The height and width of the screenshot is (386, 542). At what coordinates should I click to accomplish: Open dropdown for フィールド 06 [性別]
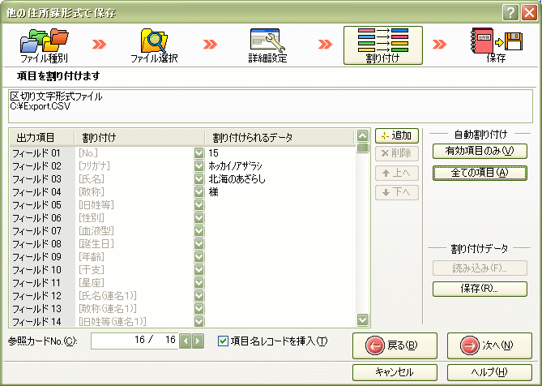point(198,218)
